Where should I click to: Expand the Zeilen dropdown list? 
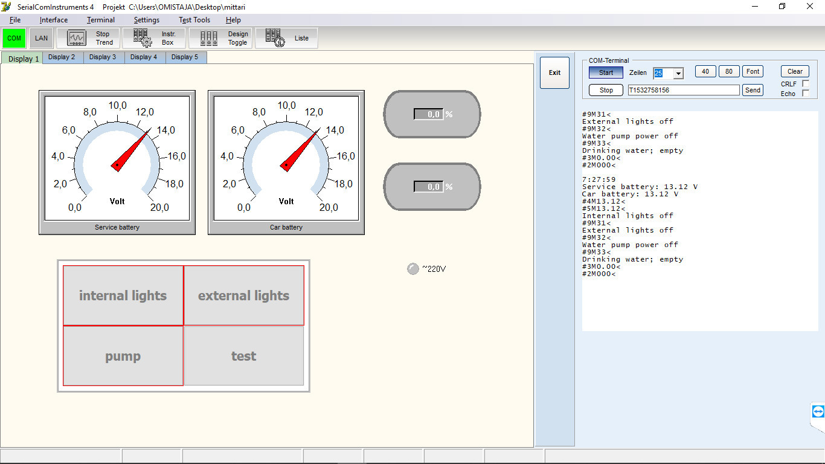click(678, 73)
